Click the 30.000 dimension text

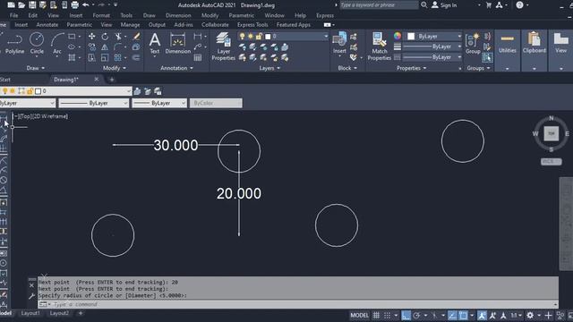pos(175,145)
